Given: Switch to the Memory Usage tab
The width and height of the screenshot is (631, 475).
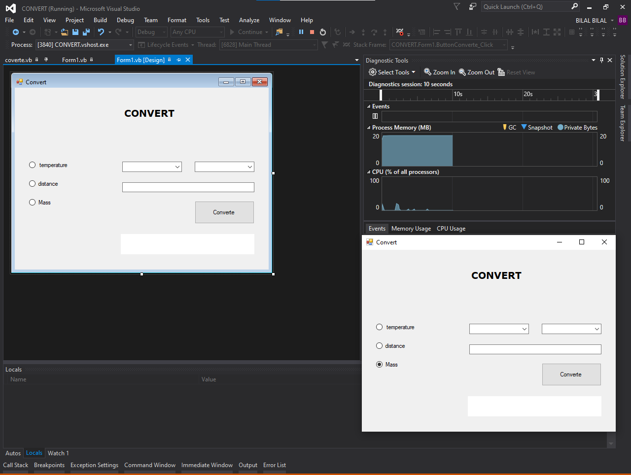Looking at the screenshot, I should tap(411, 228).
